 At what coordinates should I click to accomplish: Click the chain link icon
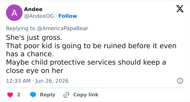pos(66,95)
